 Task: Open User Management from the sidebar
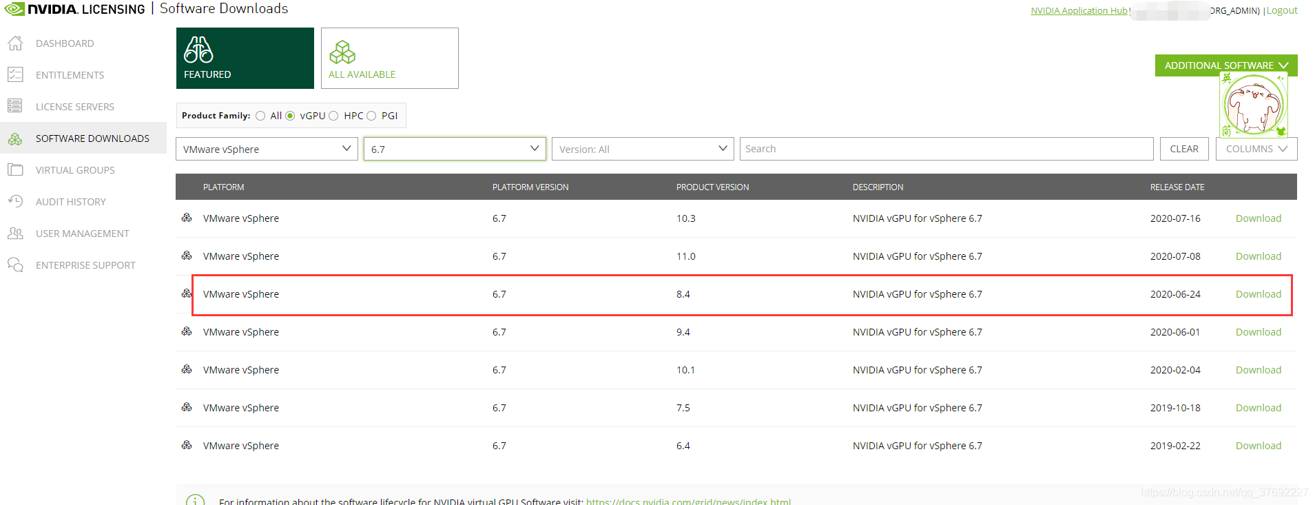(x=83, y=234)
